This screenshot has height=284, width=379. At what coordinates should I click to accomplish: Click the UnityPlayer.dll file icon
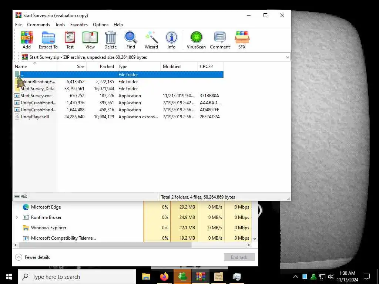(17, 116)
